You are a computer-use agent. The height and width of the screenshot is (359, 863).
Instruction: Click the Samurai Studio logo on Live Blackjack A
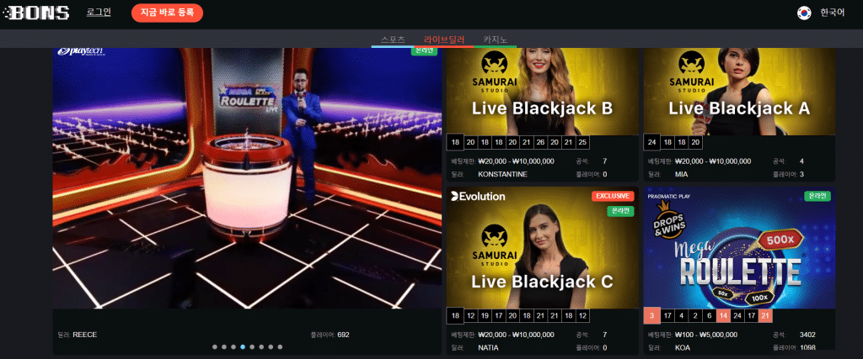tap(691, 71)
